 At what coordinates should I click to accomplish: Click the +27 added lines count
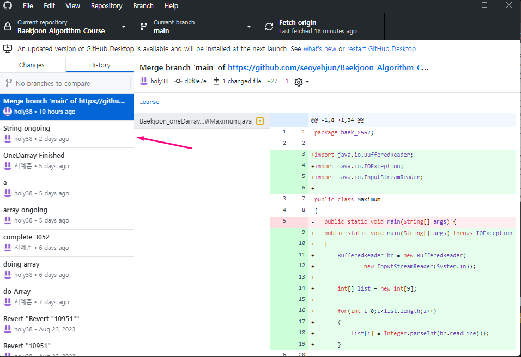point(272,81)
